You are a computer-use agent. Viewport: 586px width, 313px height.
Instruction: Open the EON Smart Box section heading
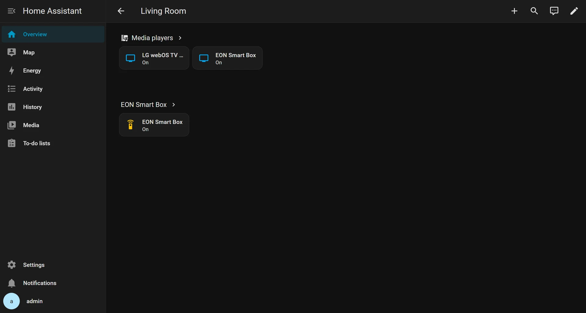144,105
